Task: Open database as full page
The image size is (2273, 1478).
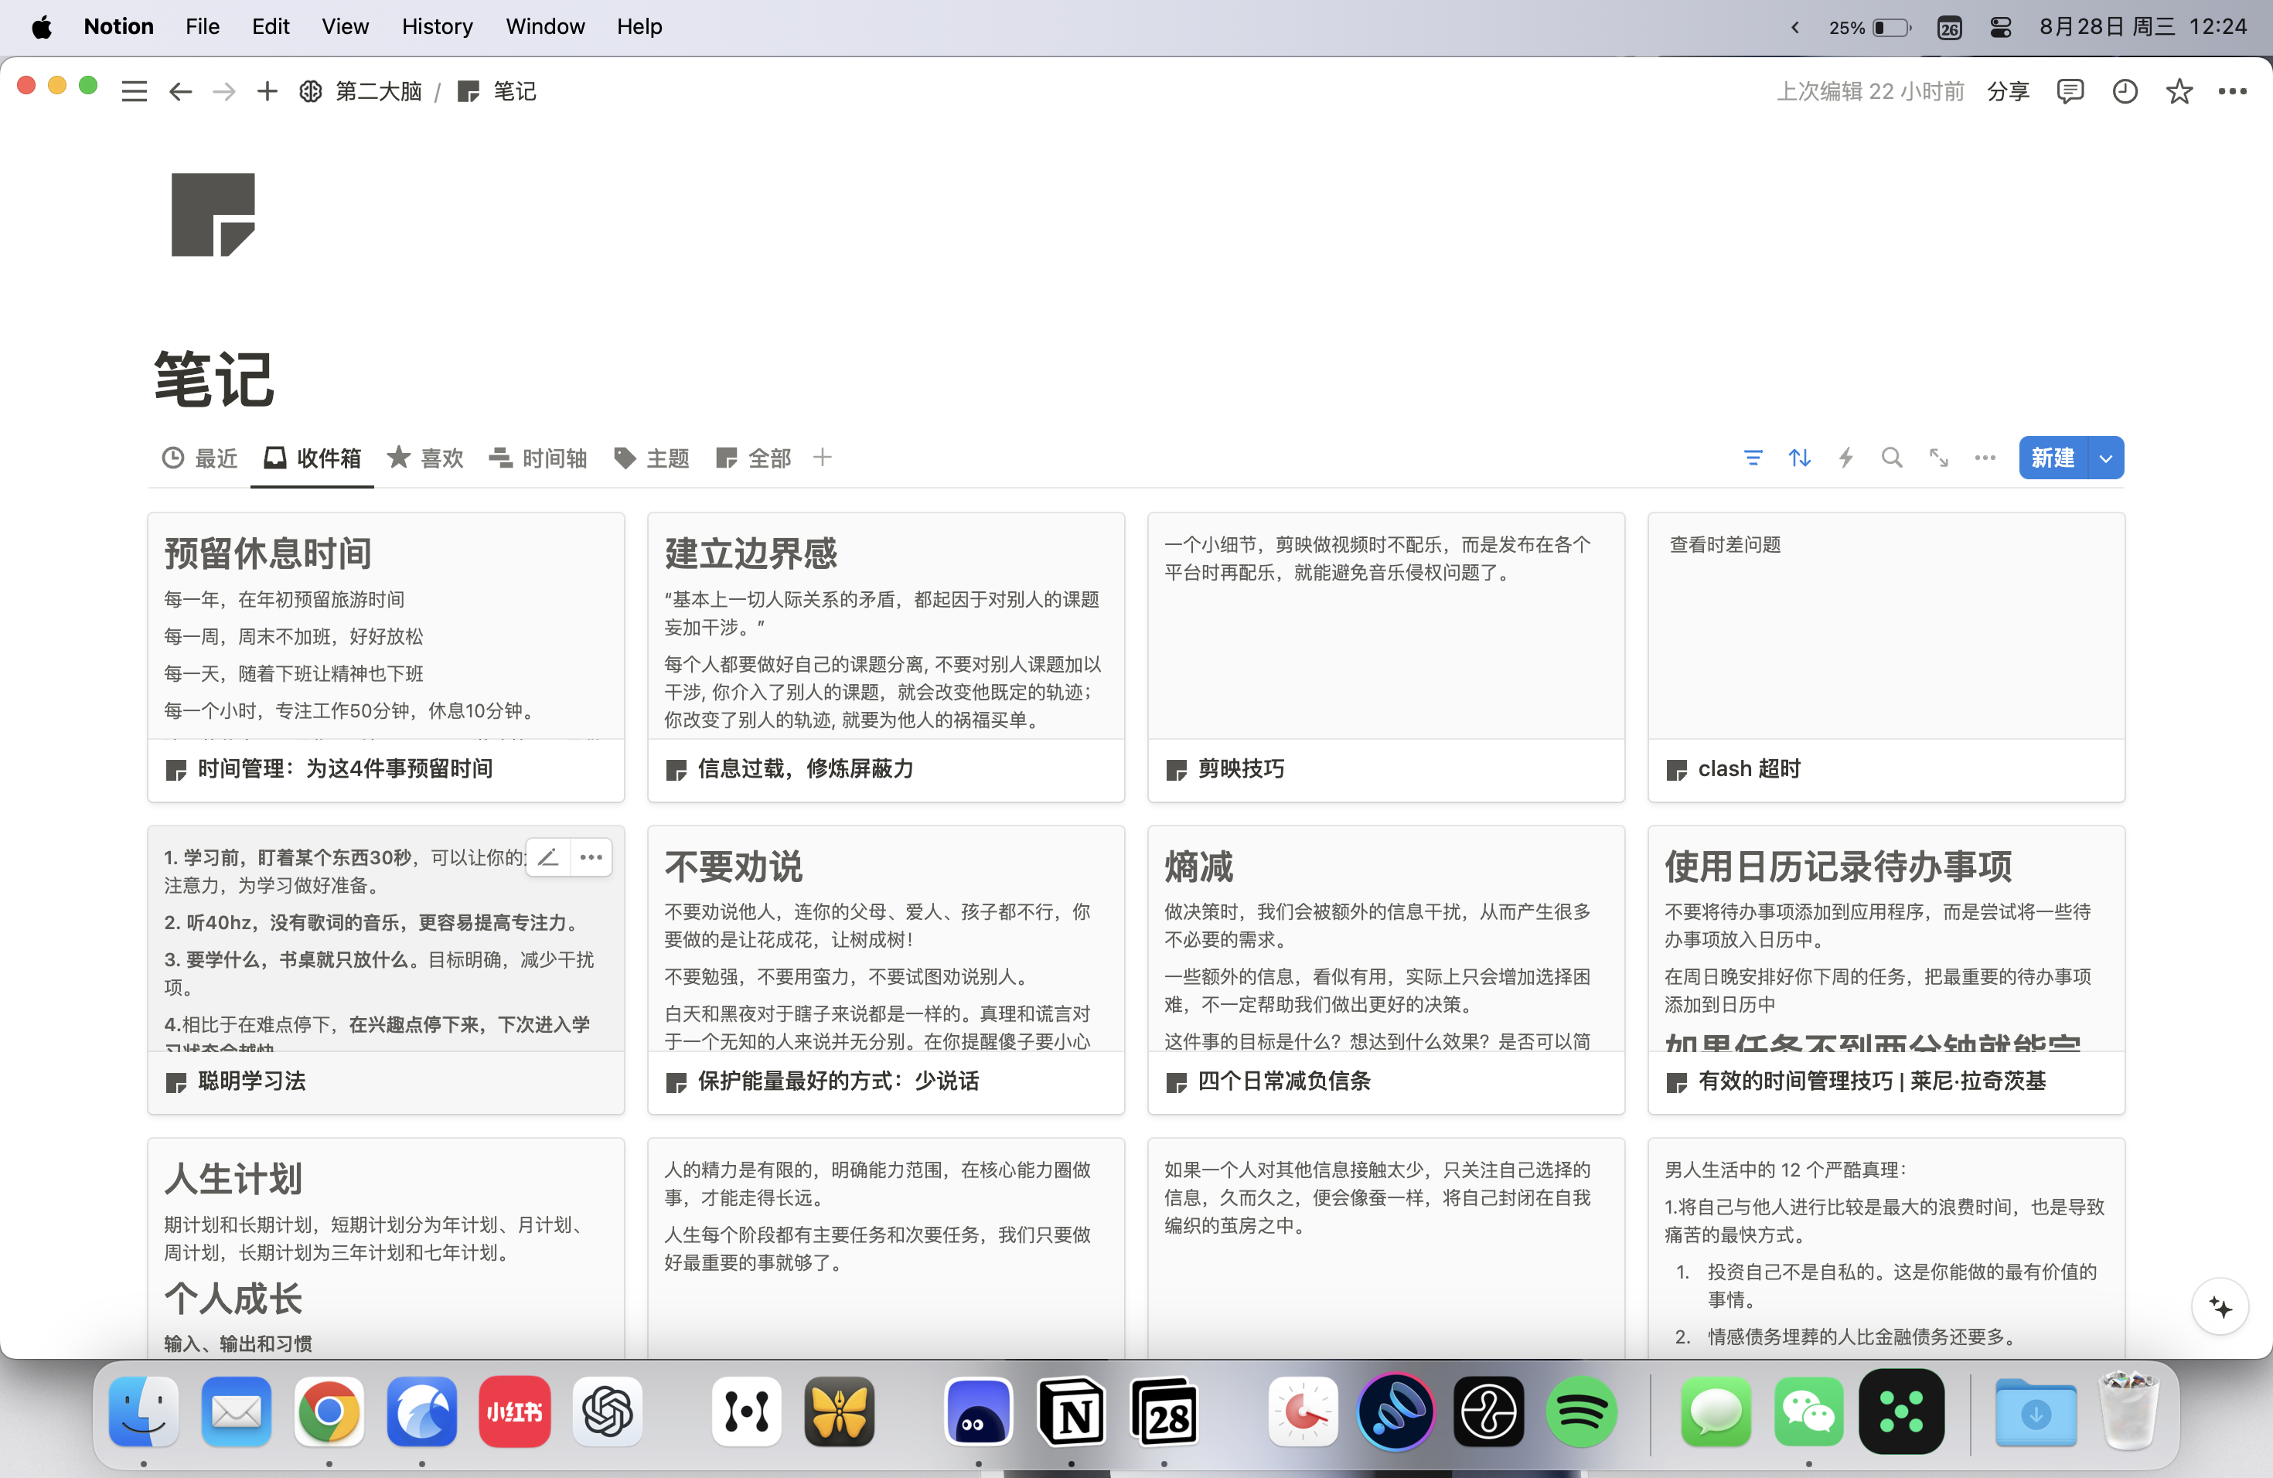Action: click(1939, 458)
